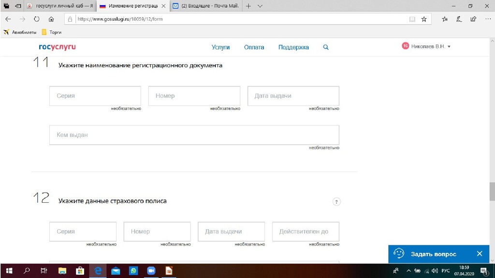The width and height of the screenshot is (495, 278).
Task: Open volume control in system tray
Action: point(435,271)
